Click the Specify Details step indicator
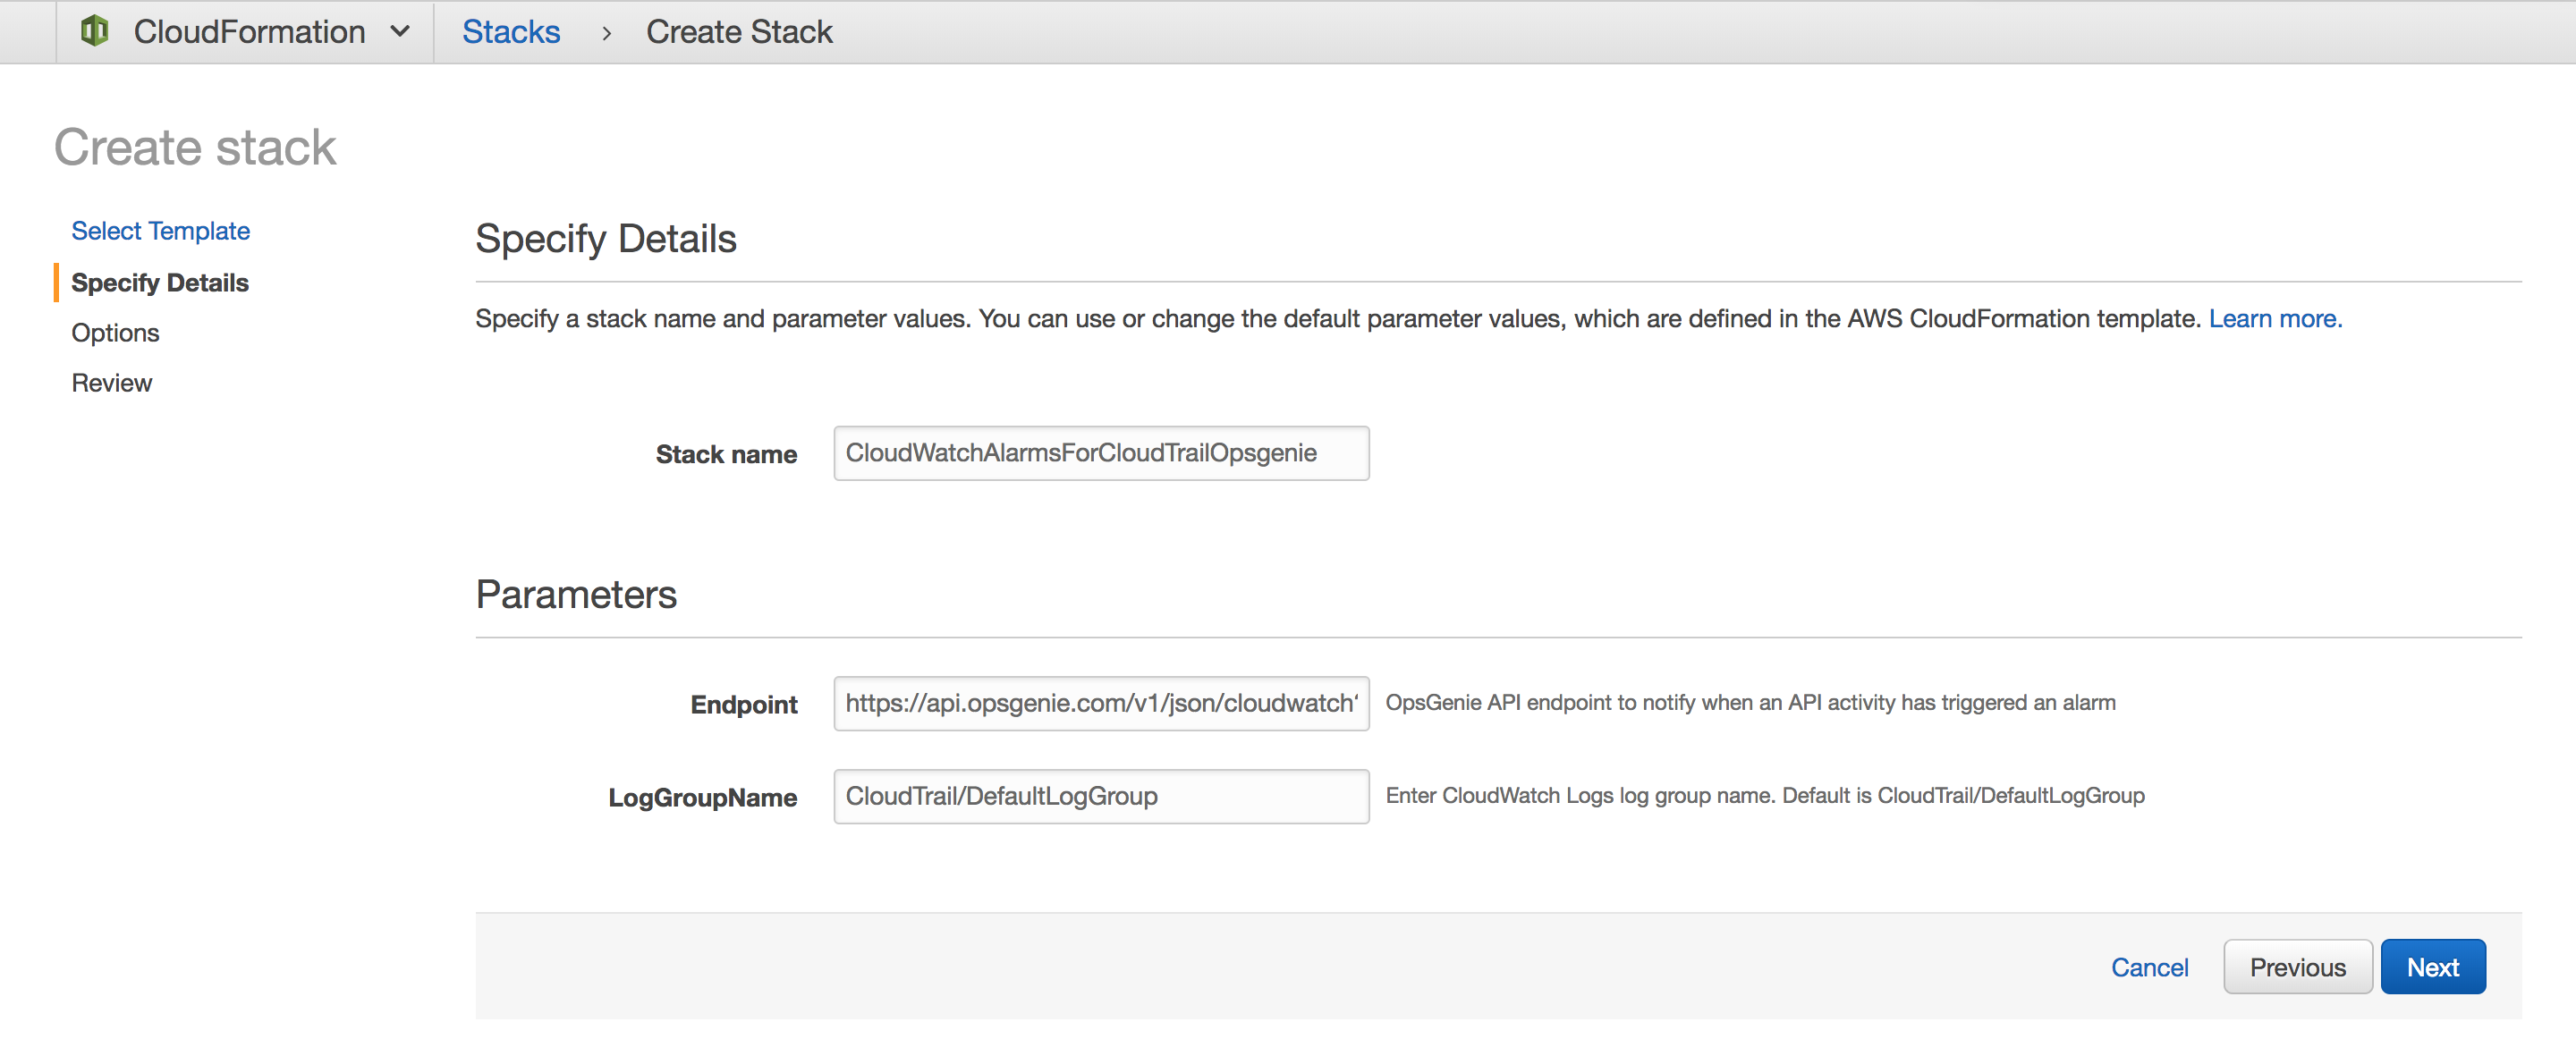 tap(161, 281)
